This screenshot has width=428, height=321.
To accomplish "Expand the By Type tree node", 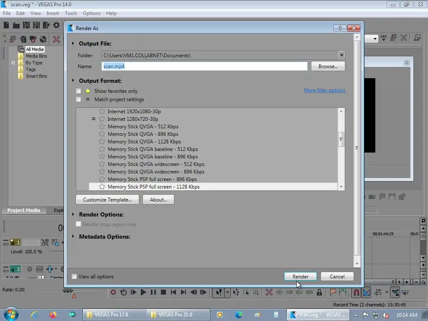I will point(13,63).
